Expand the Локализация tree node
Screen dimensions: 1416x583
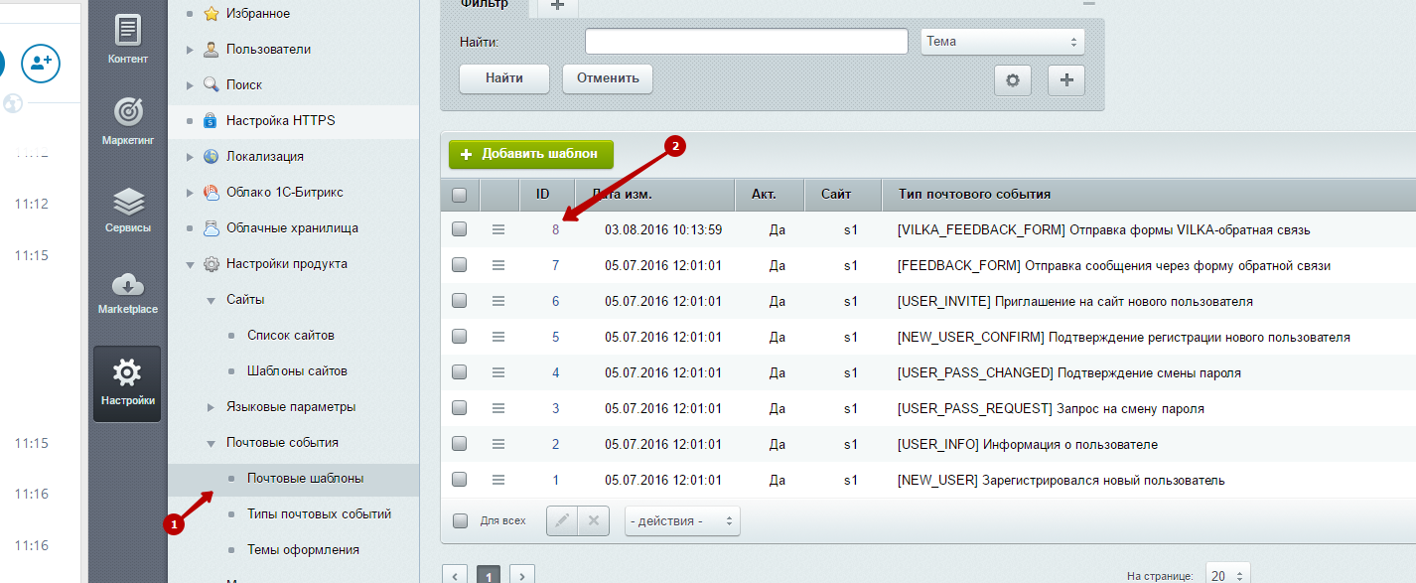pos(189,157)
